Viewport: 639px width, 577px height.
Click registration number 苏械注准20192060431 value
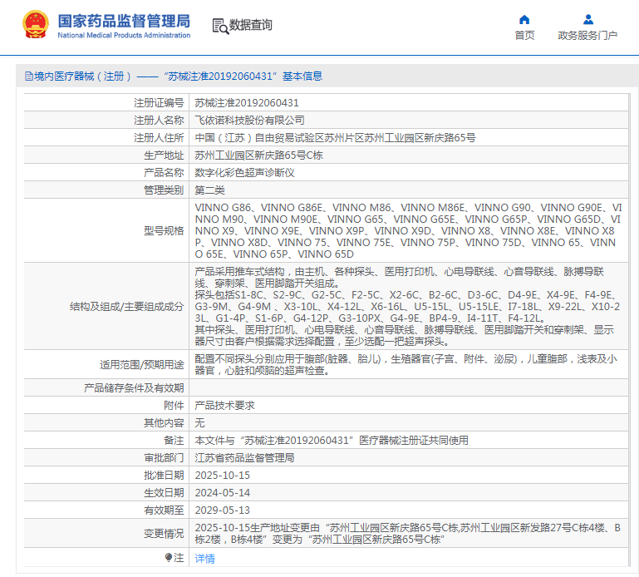(246, 103)
